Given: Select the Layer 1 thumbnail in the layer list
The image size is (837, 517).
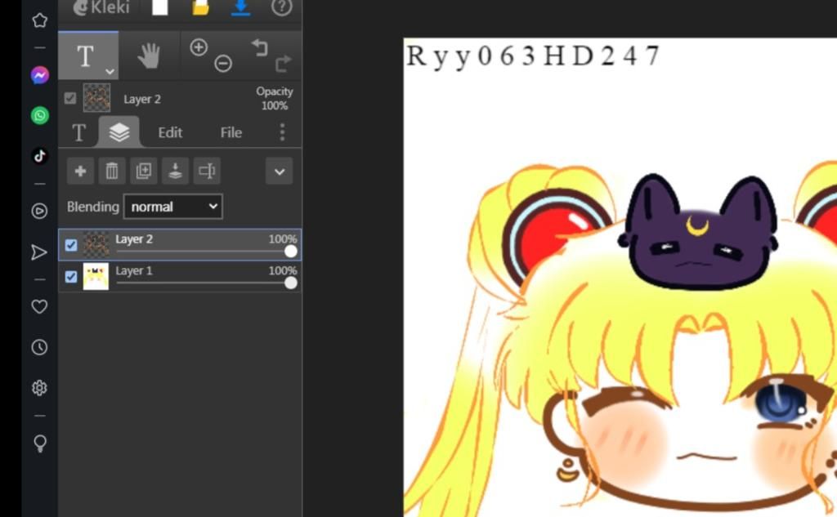Looking at the screenshot, I should coord(96,276).
